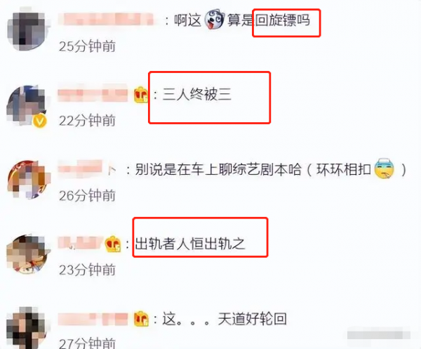This screenshot has width=421, height=349.
Task: Click the 23分钟前 timestamp
Action: (x=87, y=270)
